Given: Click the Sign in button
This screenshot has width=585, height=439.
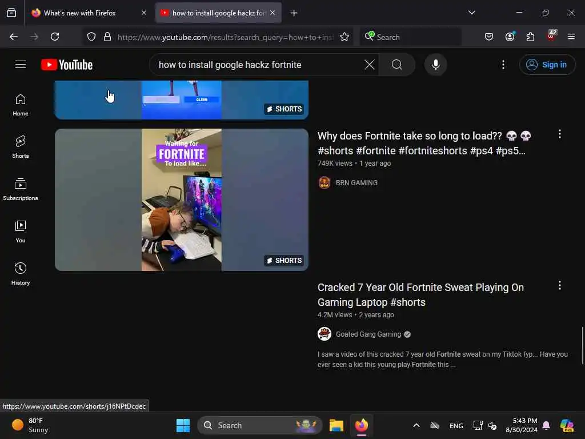Looking at the screenshot, I should [547, 65].
